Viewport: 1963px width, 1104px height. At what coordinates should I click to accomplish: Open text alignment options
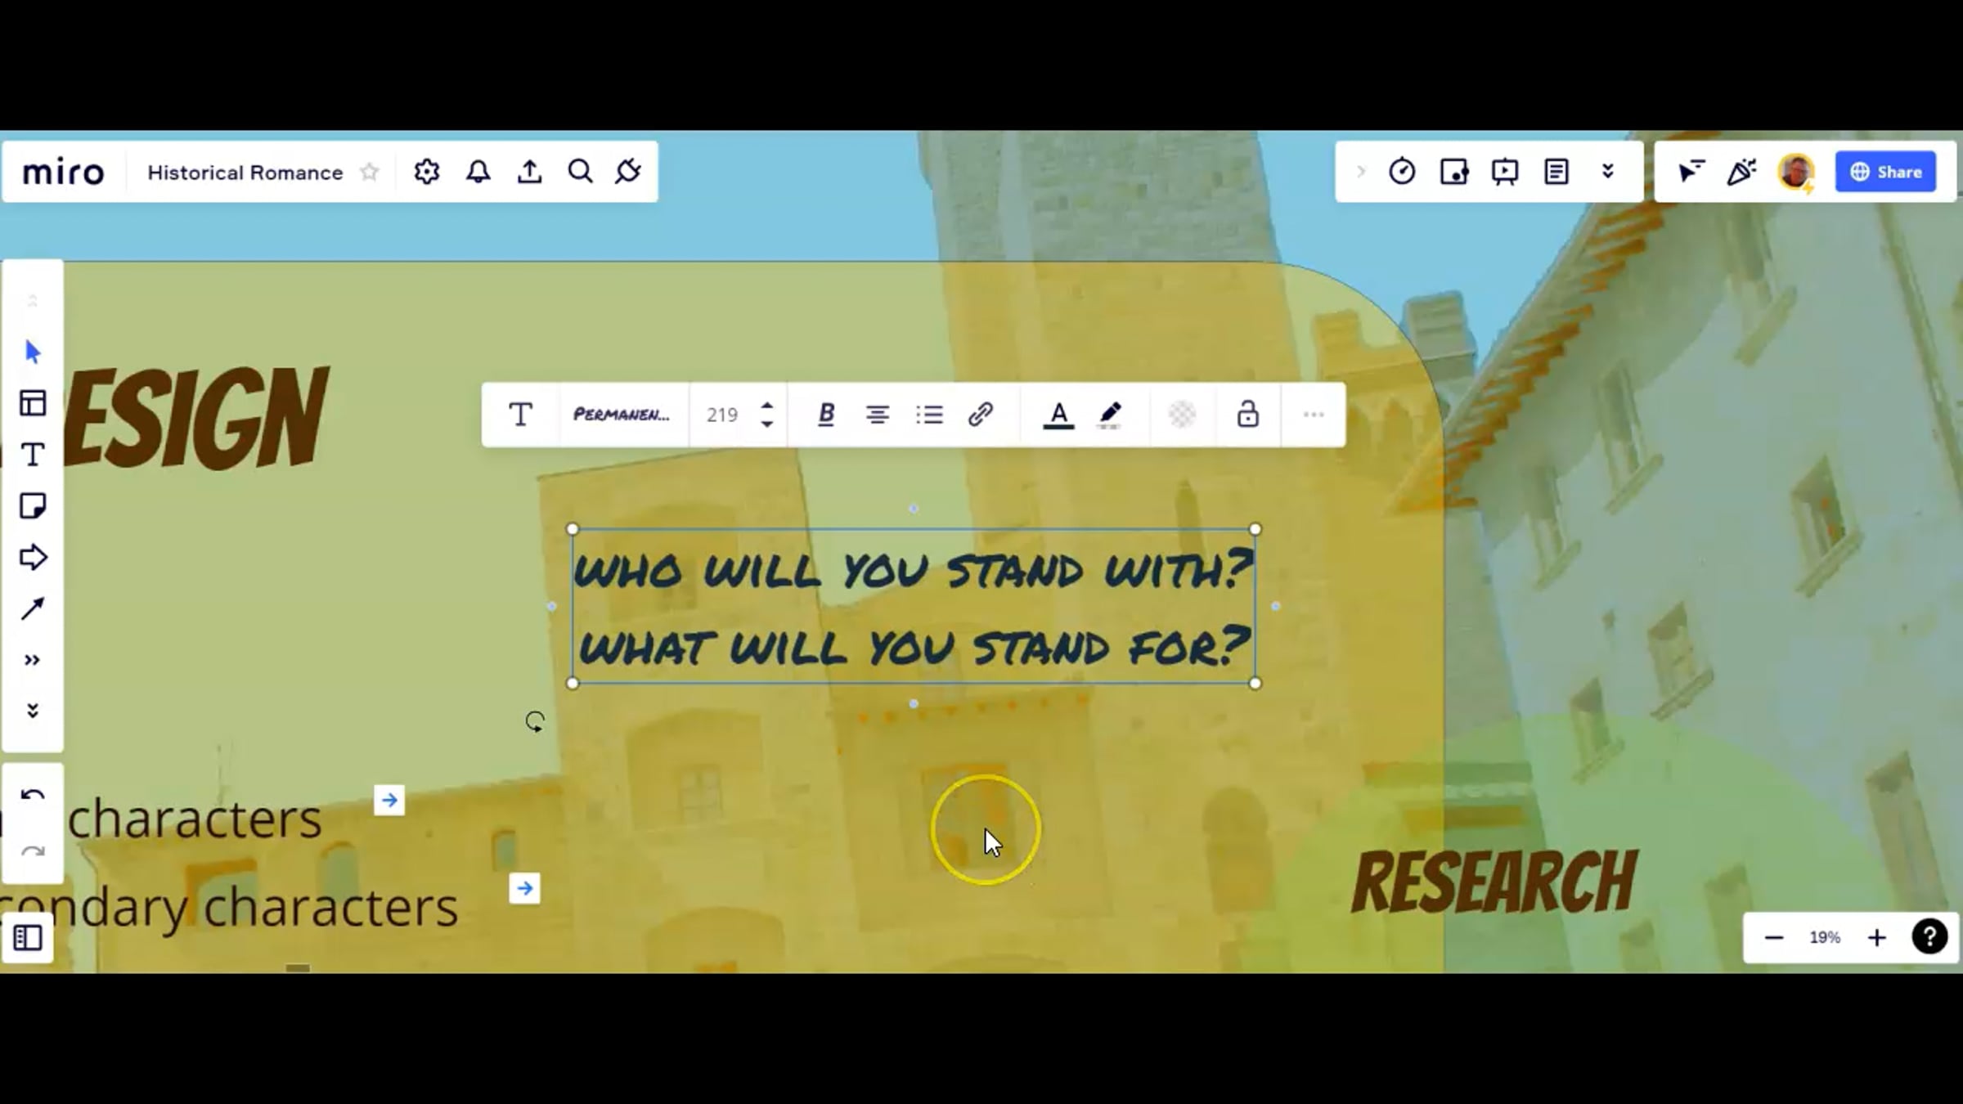(878, 415)
